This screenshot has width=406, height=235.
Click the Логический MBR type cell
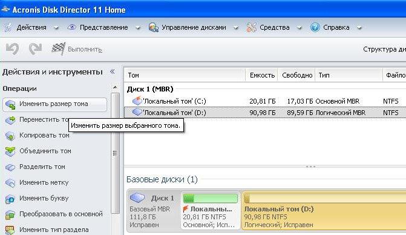pos(340,113)
